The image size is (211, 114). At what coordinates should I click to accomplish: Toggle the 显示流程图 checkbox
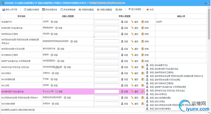[x=129, y=9]
